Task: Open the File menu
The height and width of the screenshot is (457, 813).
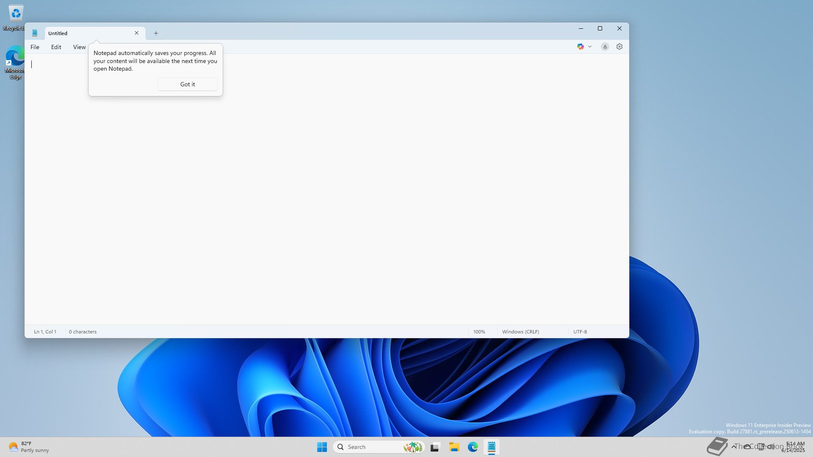Action: point(35,47)
